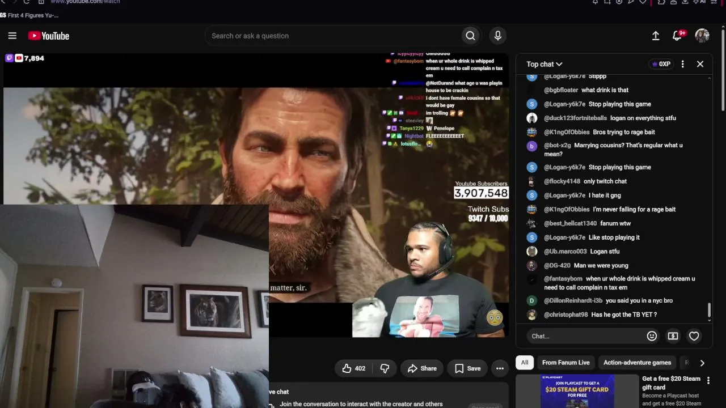Show next category chips with arrow
The height and width of the screenshot is (408, 726).
(x=702, y=363)
